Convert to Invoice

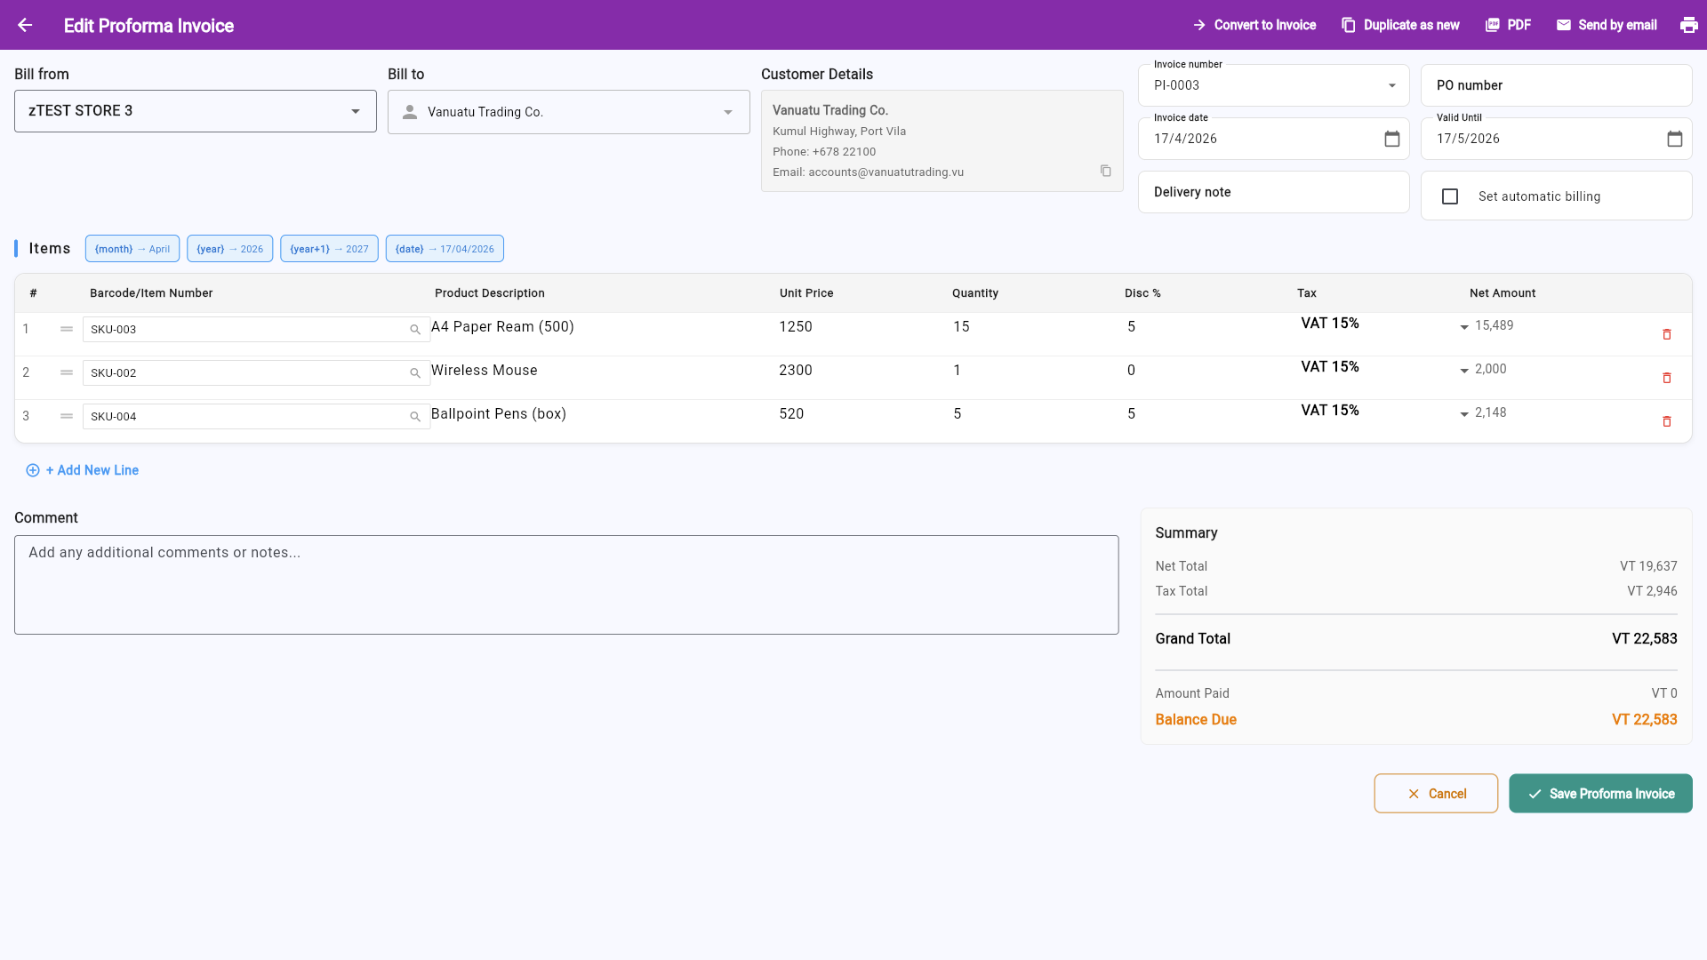[1254, 25]
